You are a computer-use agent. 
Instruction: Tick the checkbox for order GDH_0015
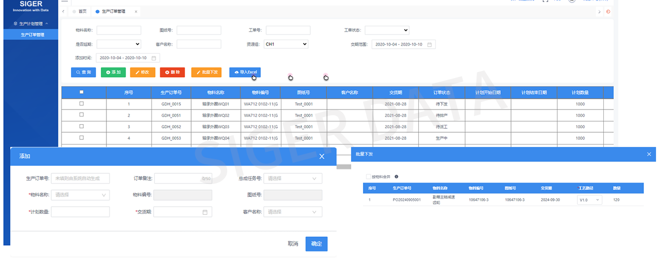[82, 104]
